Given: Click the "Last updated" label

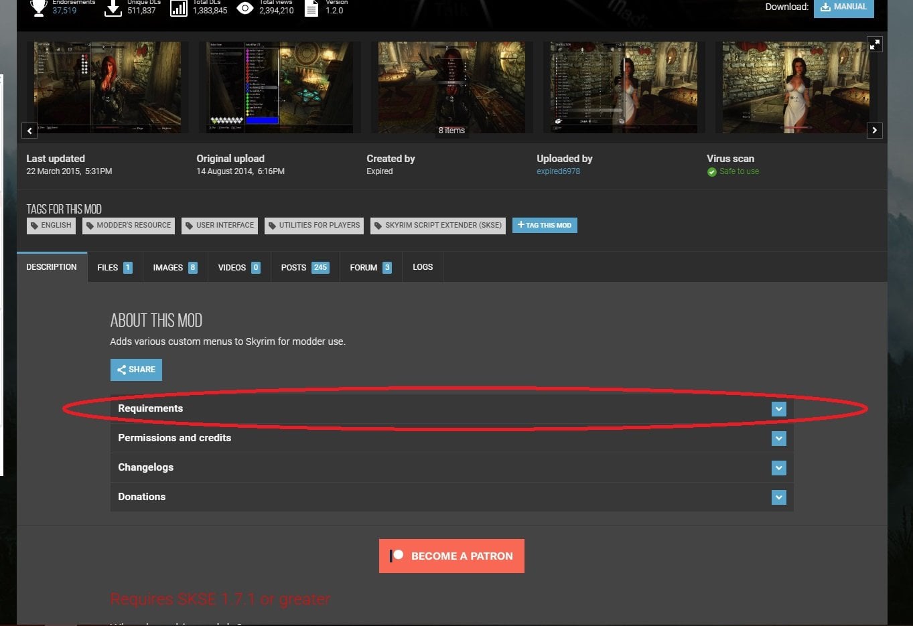Looking at the screenshot, I should pos(56,159).
